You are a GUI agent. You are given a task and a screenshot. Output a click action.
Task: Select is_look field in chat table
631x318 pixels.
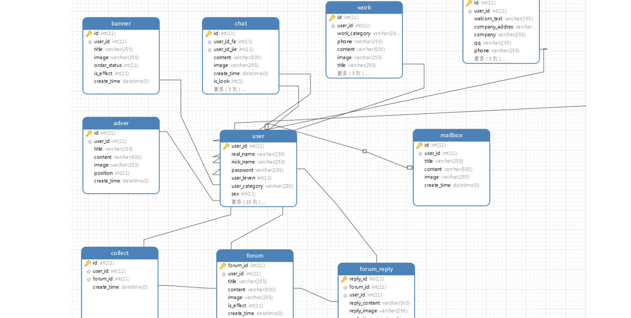(228, 81)
